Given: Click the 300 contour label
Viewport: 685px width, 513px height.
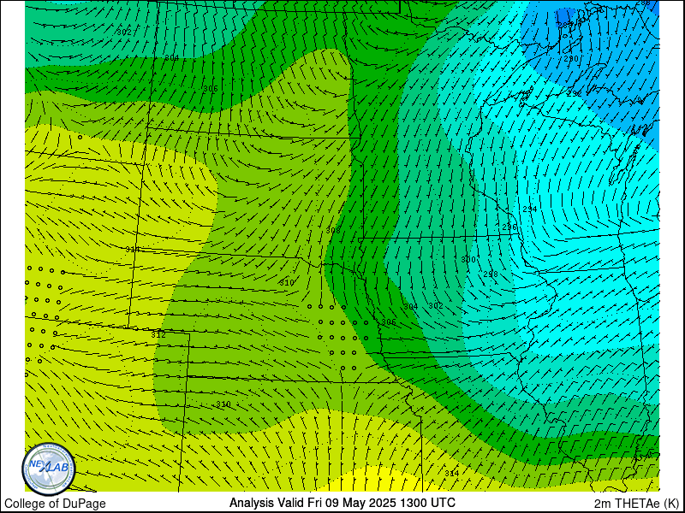Looking at the screenshot, I should click(x=468, y=260).
